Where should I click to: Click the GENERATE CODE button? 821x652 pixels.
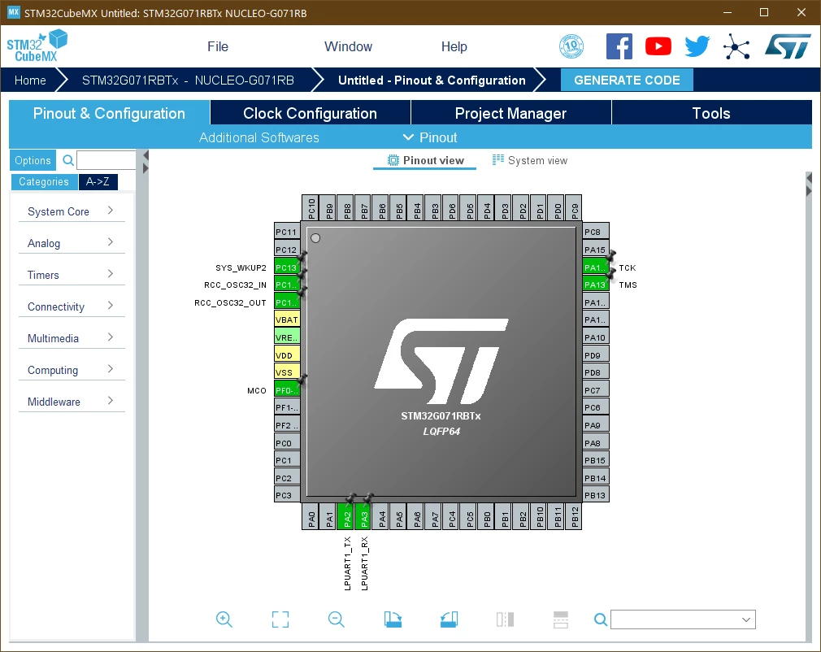point(627,80)
